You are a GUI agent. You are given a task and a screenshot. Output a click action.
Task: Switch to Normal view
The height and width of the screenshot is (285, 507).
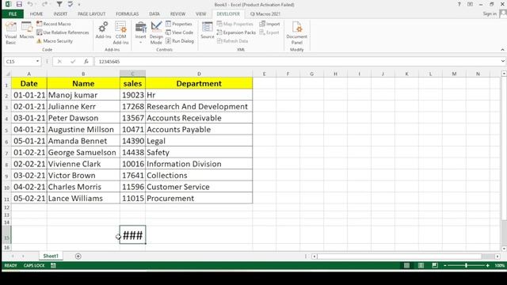tap(406, 266)
